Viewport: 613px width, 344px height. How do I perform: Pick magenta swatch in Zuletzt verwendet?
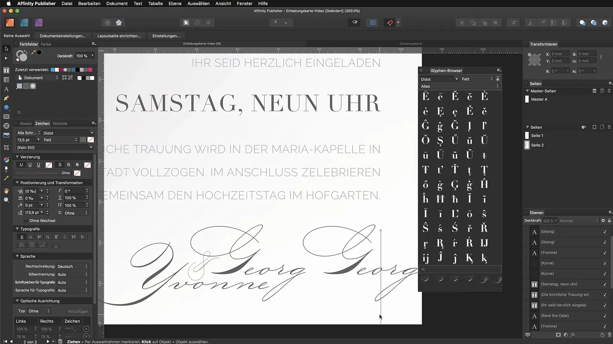pos(90,70)
